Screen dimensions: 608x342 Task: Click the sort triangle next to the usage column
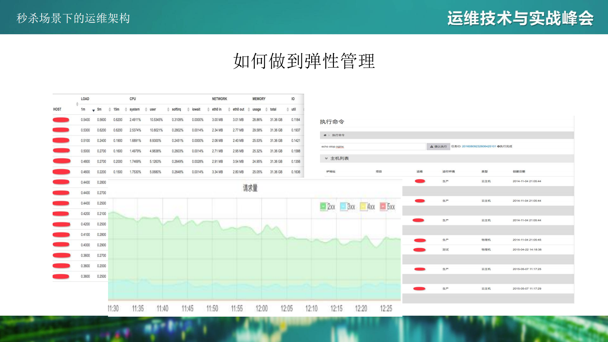click(x=249, y=109)
